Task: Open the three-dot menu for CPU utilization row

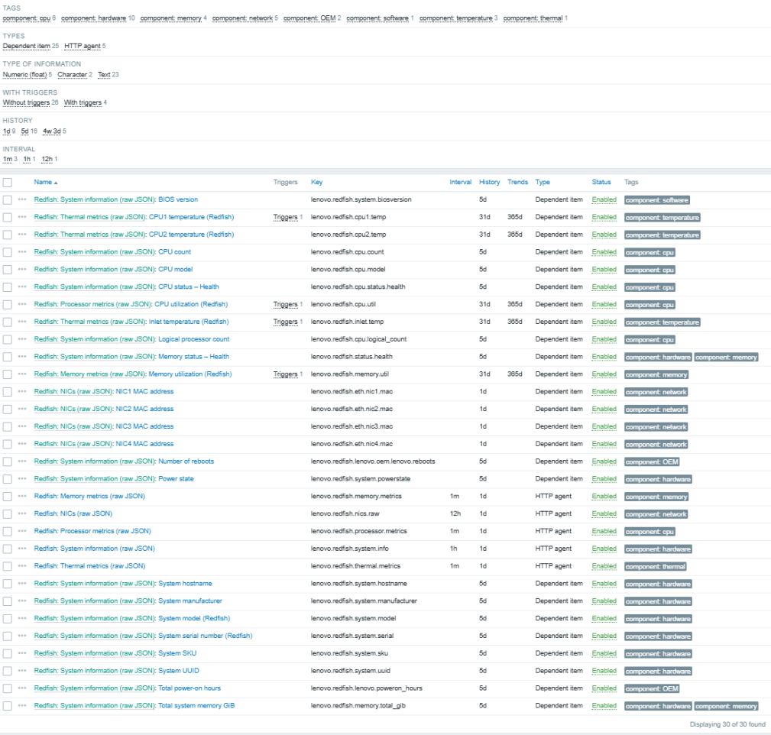Action: pyautogui.click(x=22, y=304)
